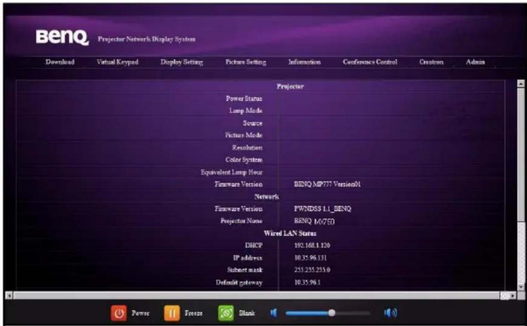This screenshot has width=527, height=326.
Task: Select the 'Source' row label
Action: tap(253, 123)
